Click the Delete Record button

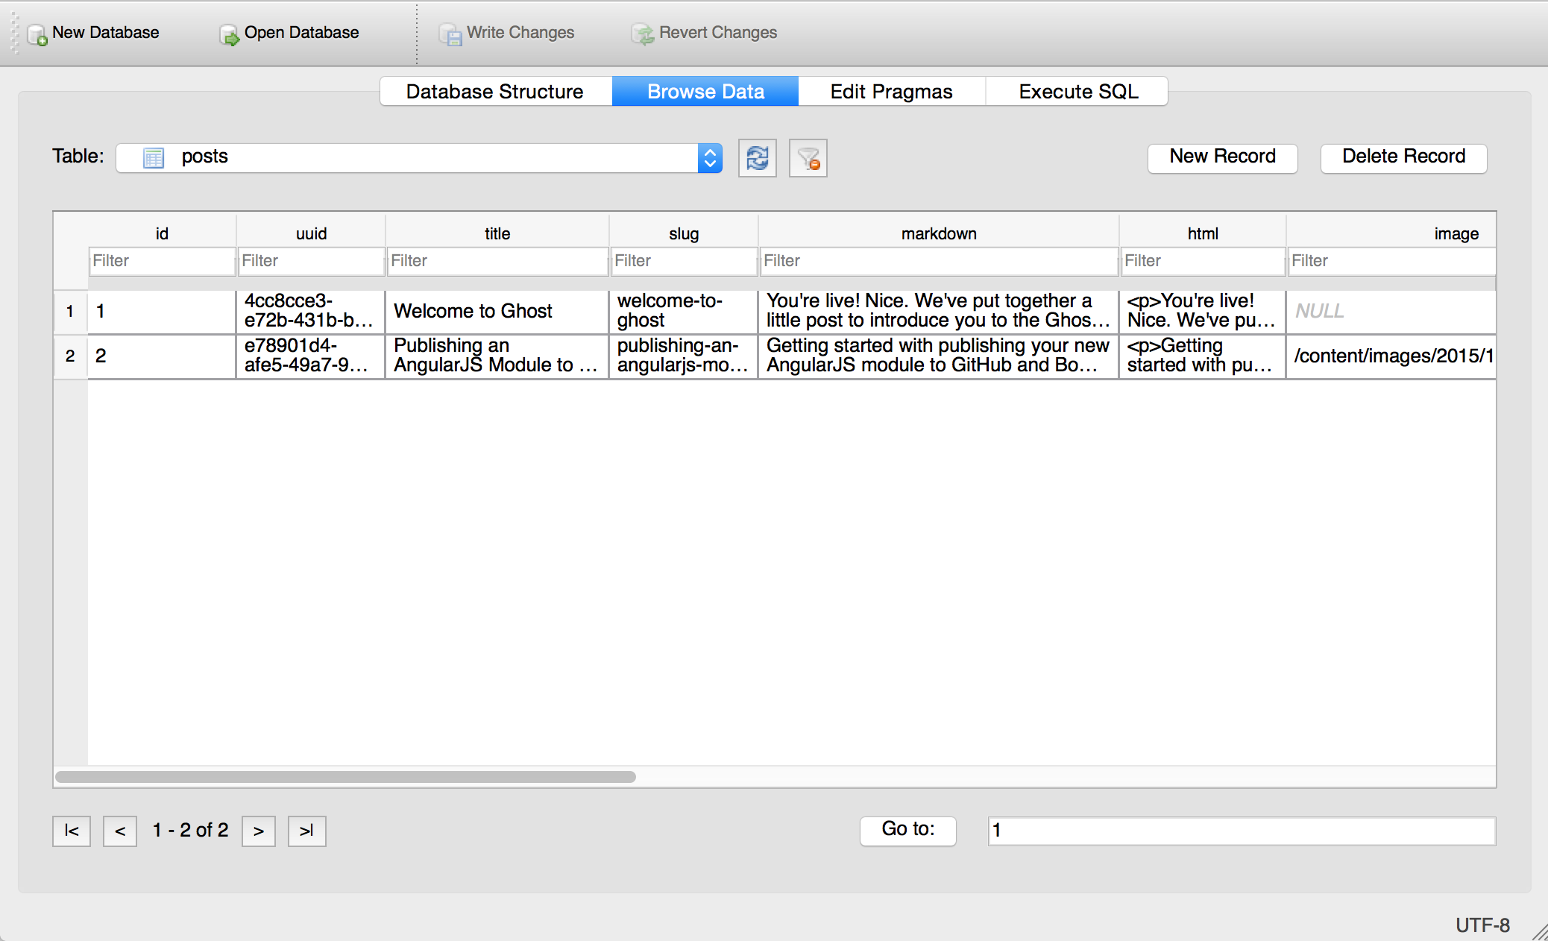1404,157
